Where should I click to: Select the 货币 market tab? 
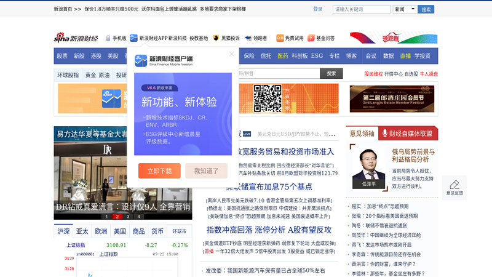(157, 231)
